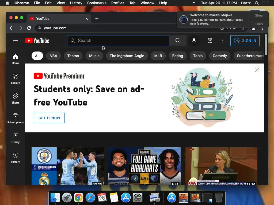Open a new Chrome tab
The width and height of the screenshot is (274, 205).
(x=97, y=19)
